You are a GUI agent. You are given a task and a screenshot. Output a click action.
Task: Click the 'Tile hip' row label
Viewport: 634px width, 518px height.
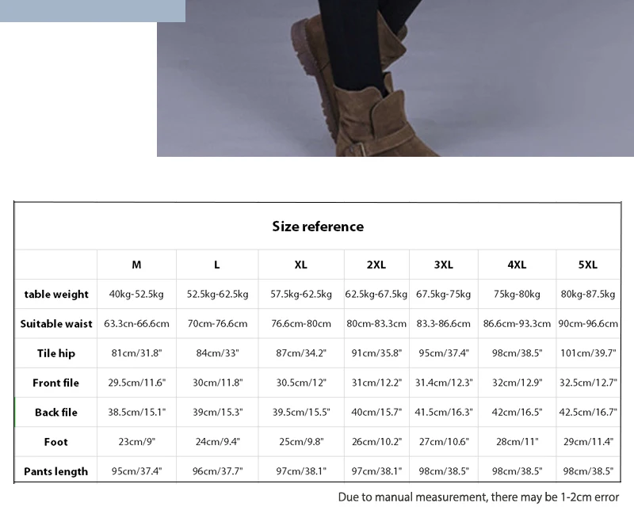click(x=56, y=353)
